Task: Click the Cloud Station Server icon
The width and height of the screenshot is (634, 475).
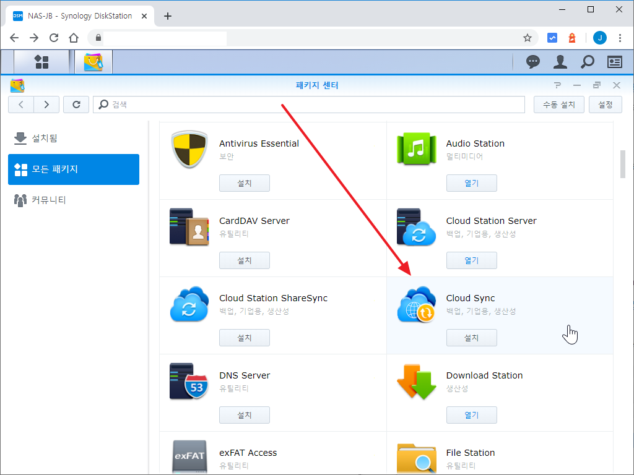Action: coord(417,226)
